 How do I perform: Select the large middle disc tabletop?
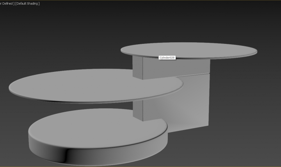point(96,86)
